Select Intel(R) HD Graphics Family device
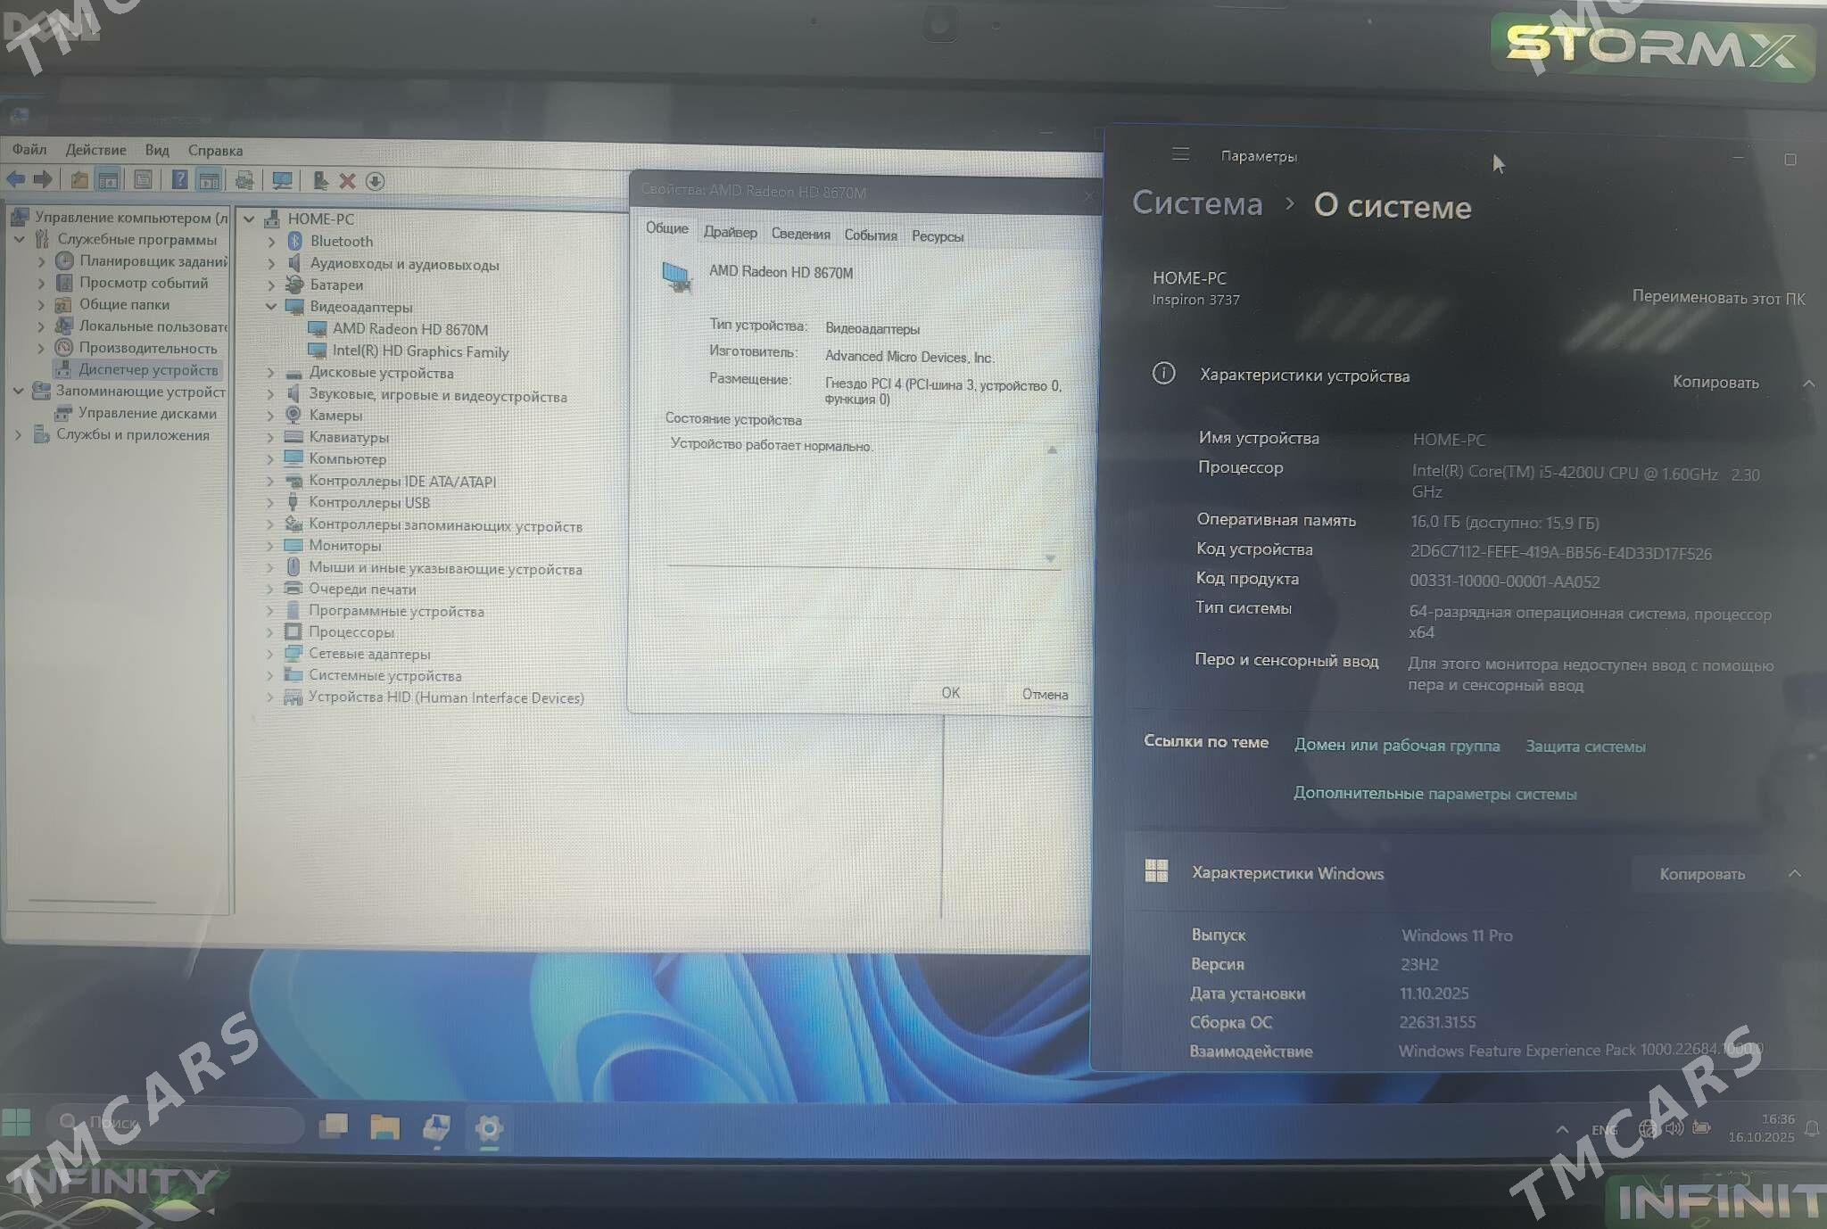The height and width of the screenshot is (1229, 1827). pyautogui.click(x=419, y=352)
